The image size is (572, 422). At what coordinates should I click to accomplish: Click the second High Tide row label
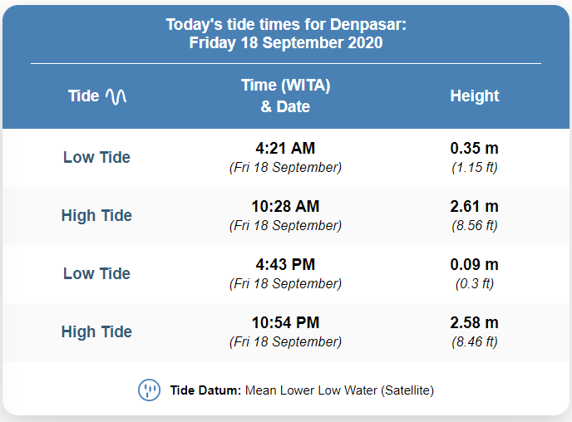pos(96,332)
